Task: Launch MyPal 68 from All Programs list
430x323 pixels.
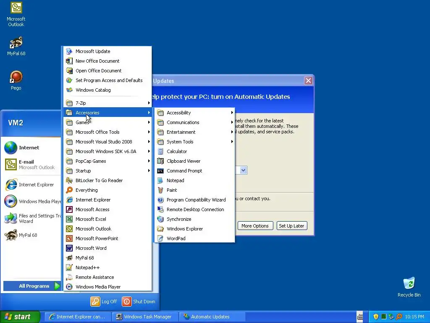Action: (107, 258)
